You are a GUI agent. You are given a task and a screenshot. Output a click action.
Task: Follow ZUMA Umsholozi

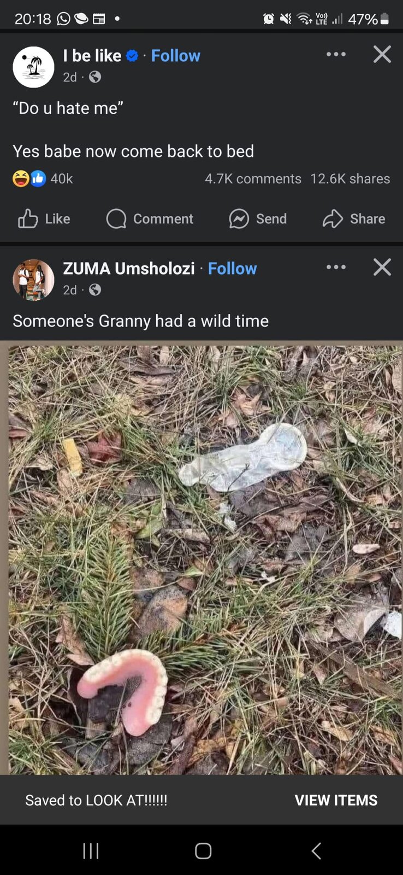pyautogui.click(x=233, y=269)
